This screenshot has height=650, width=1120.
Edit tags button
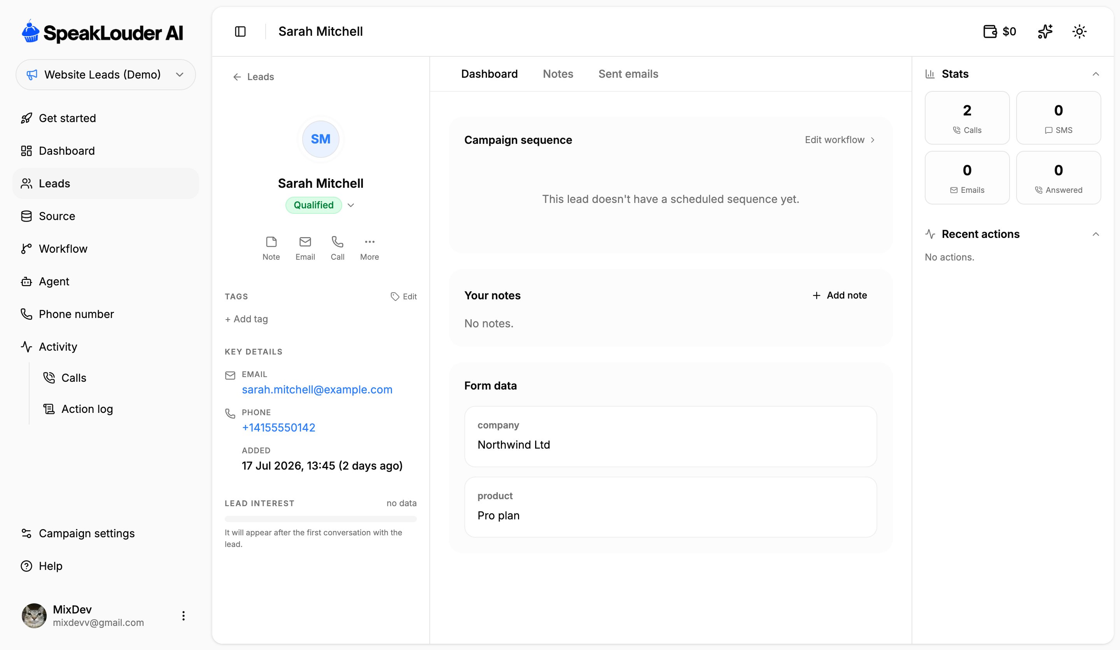(404, 296)
